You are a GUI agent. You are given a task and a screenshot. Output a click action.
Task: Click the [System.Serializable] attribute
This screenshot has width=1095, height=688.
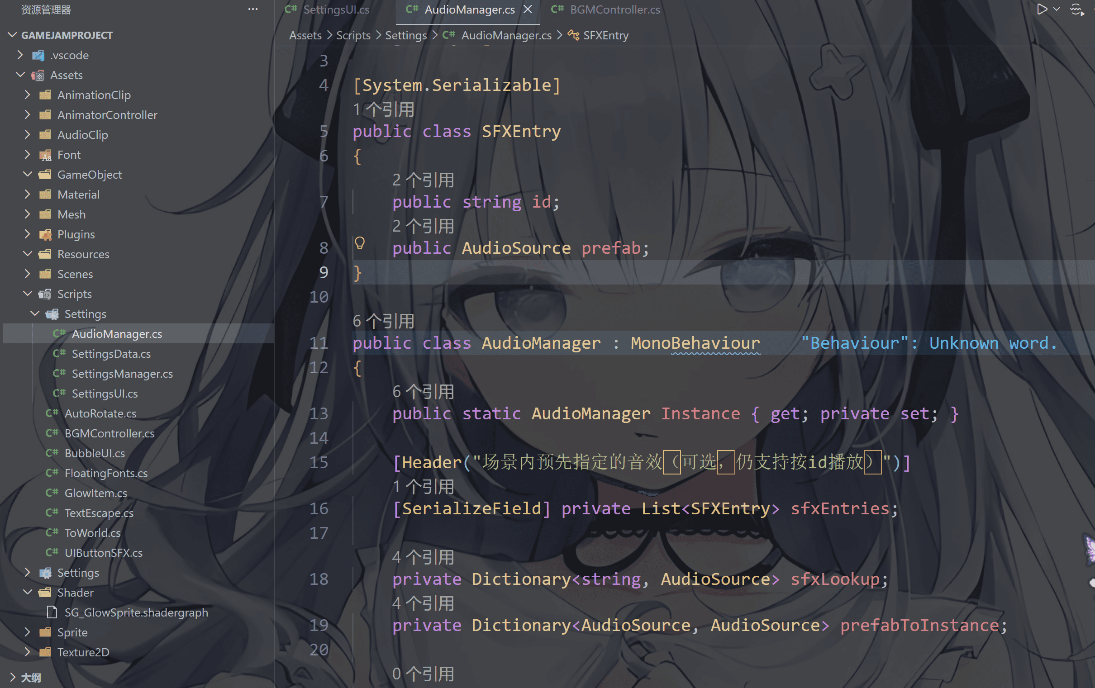point(457,85)
